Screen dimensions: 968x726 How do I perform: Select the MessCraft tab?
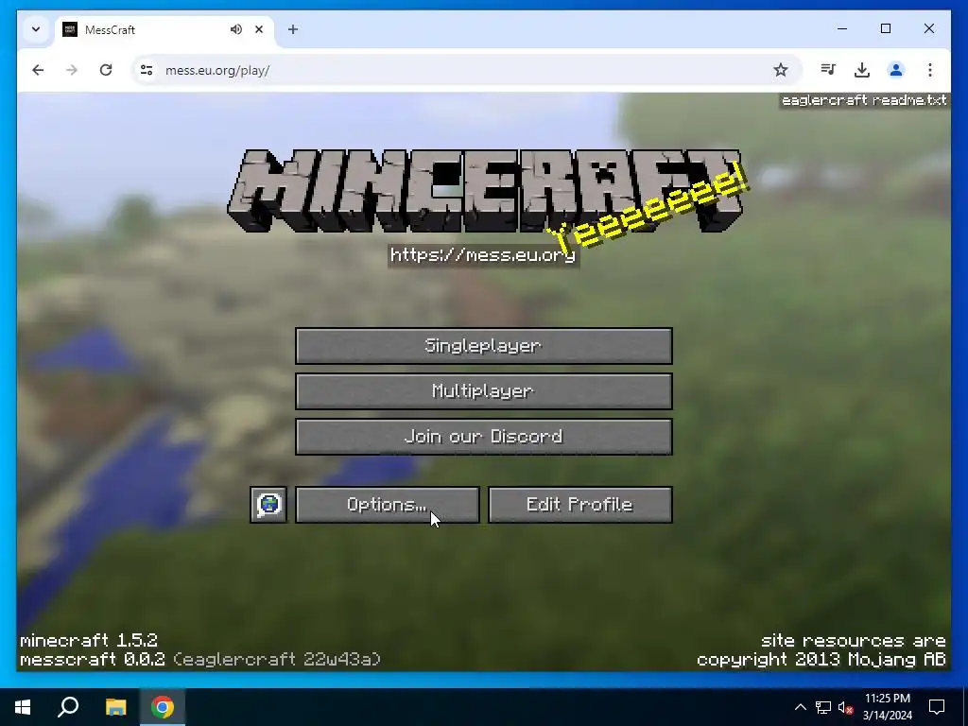point(164,29)
